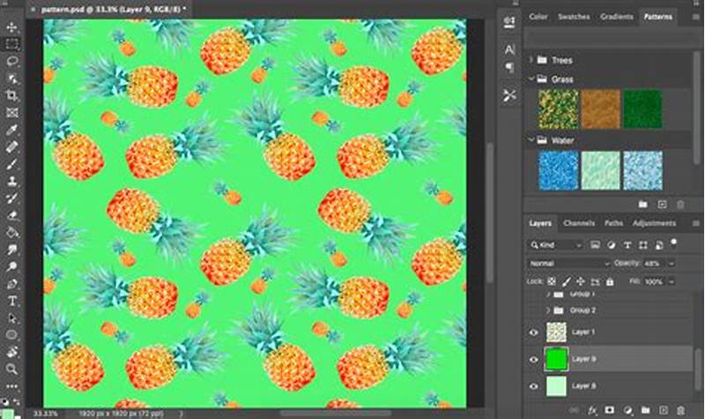Screen dimensions: 705x419
Task: Select the Brush tool
Action: tap(12, 164)
